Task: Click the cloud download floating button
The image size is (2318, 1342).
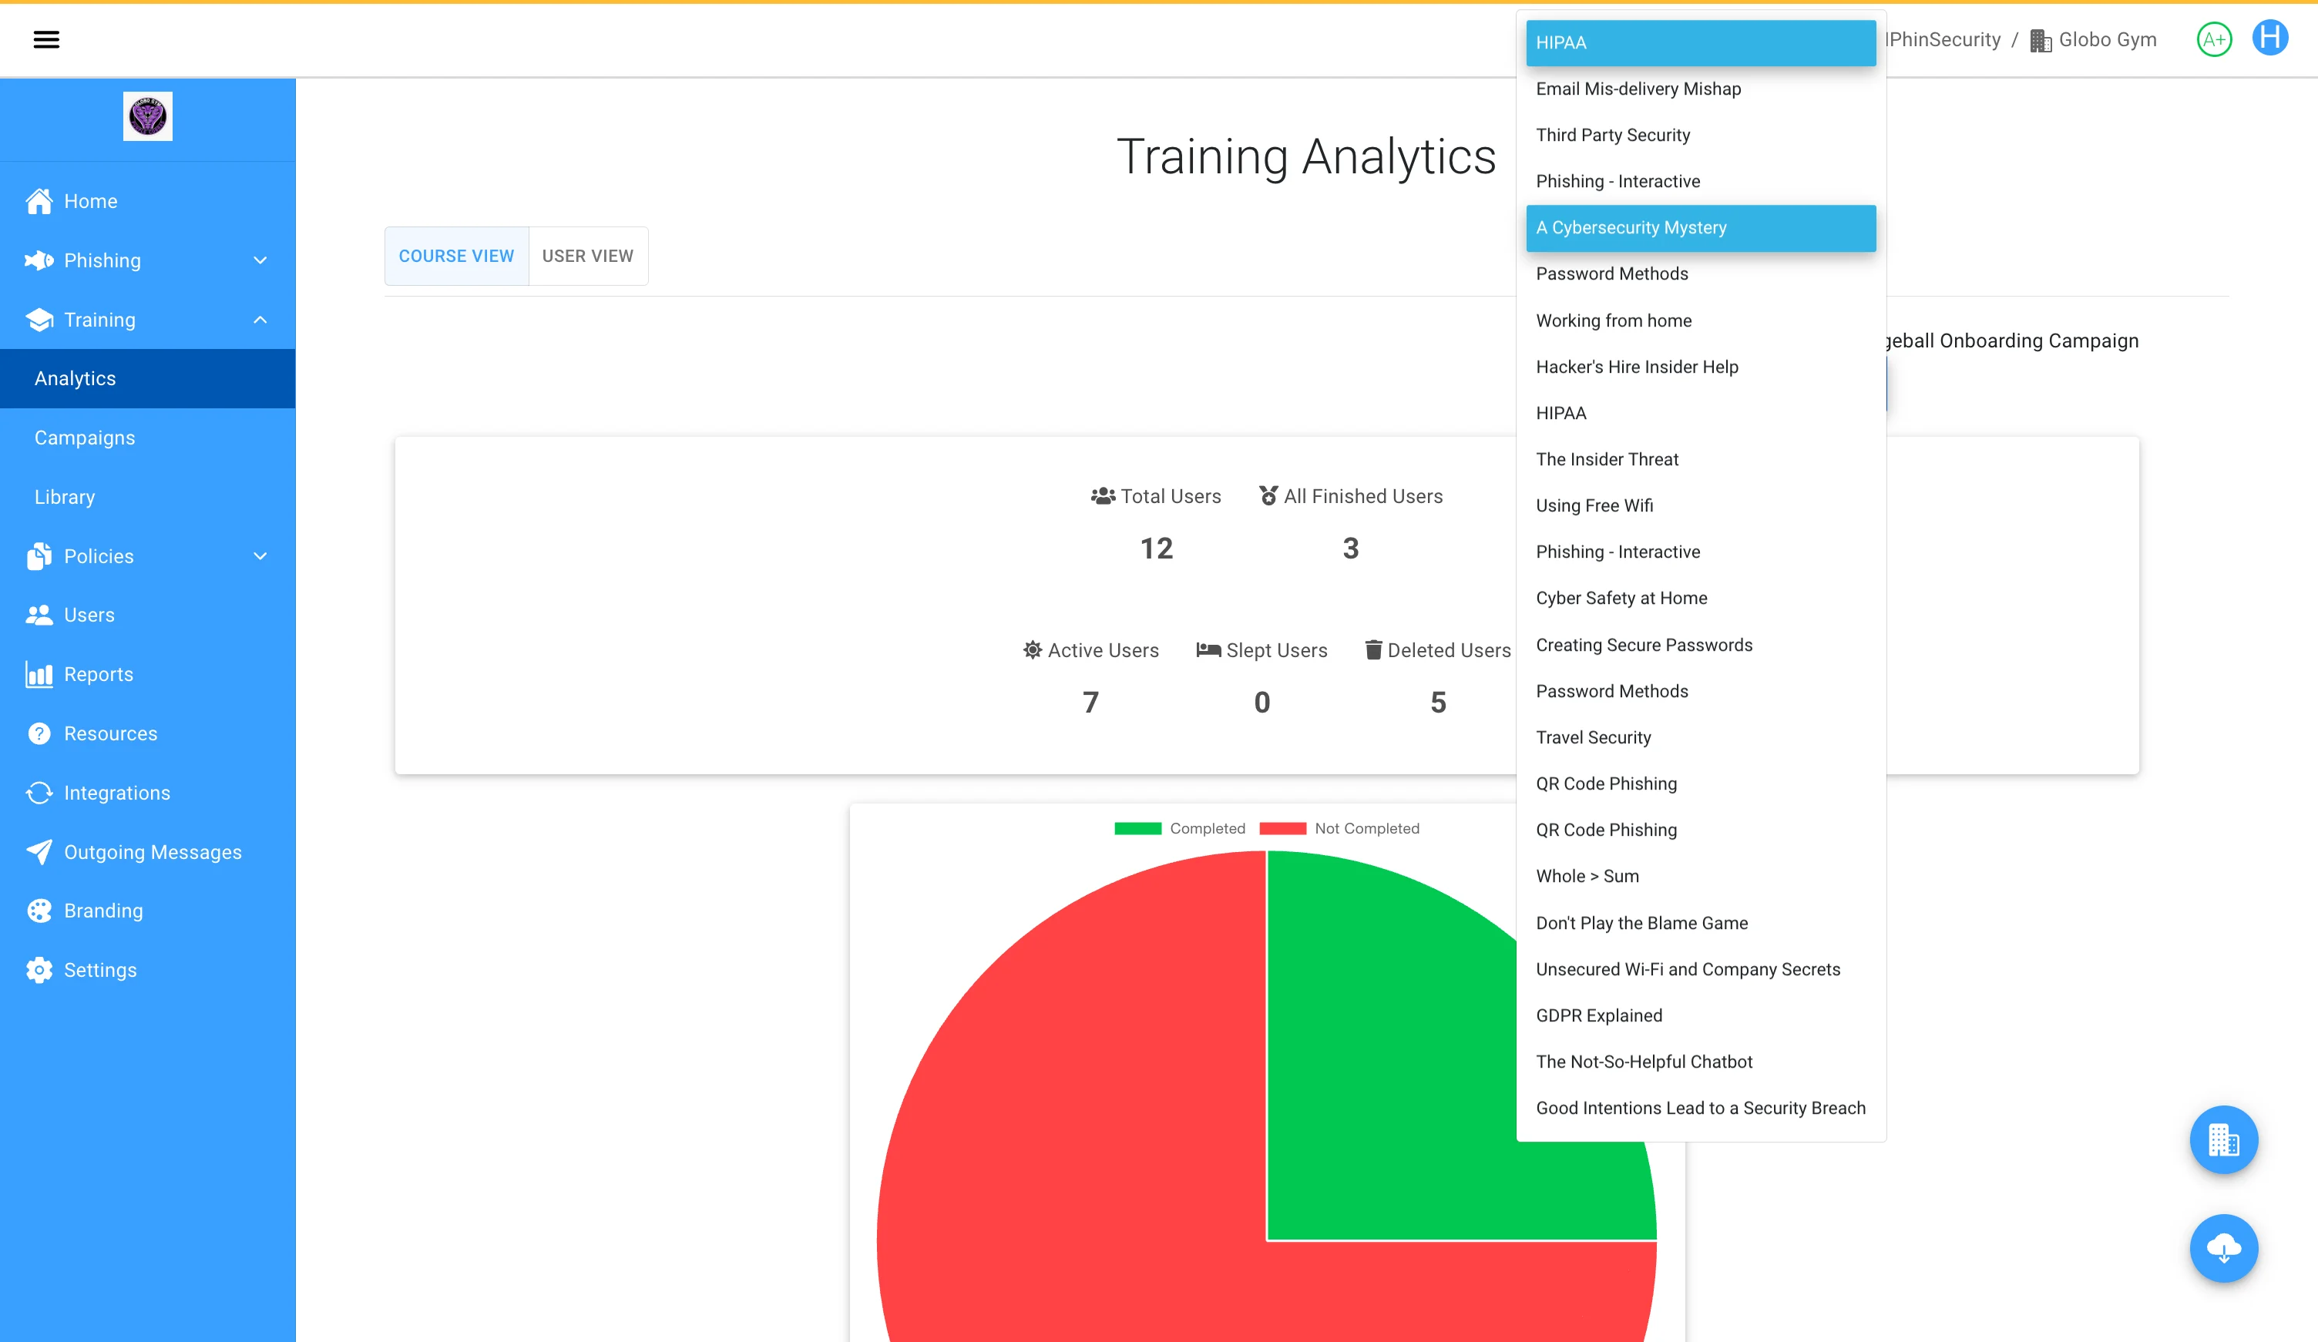Action: pyautogui.click(x=2222, y=1247)
